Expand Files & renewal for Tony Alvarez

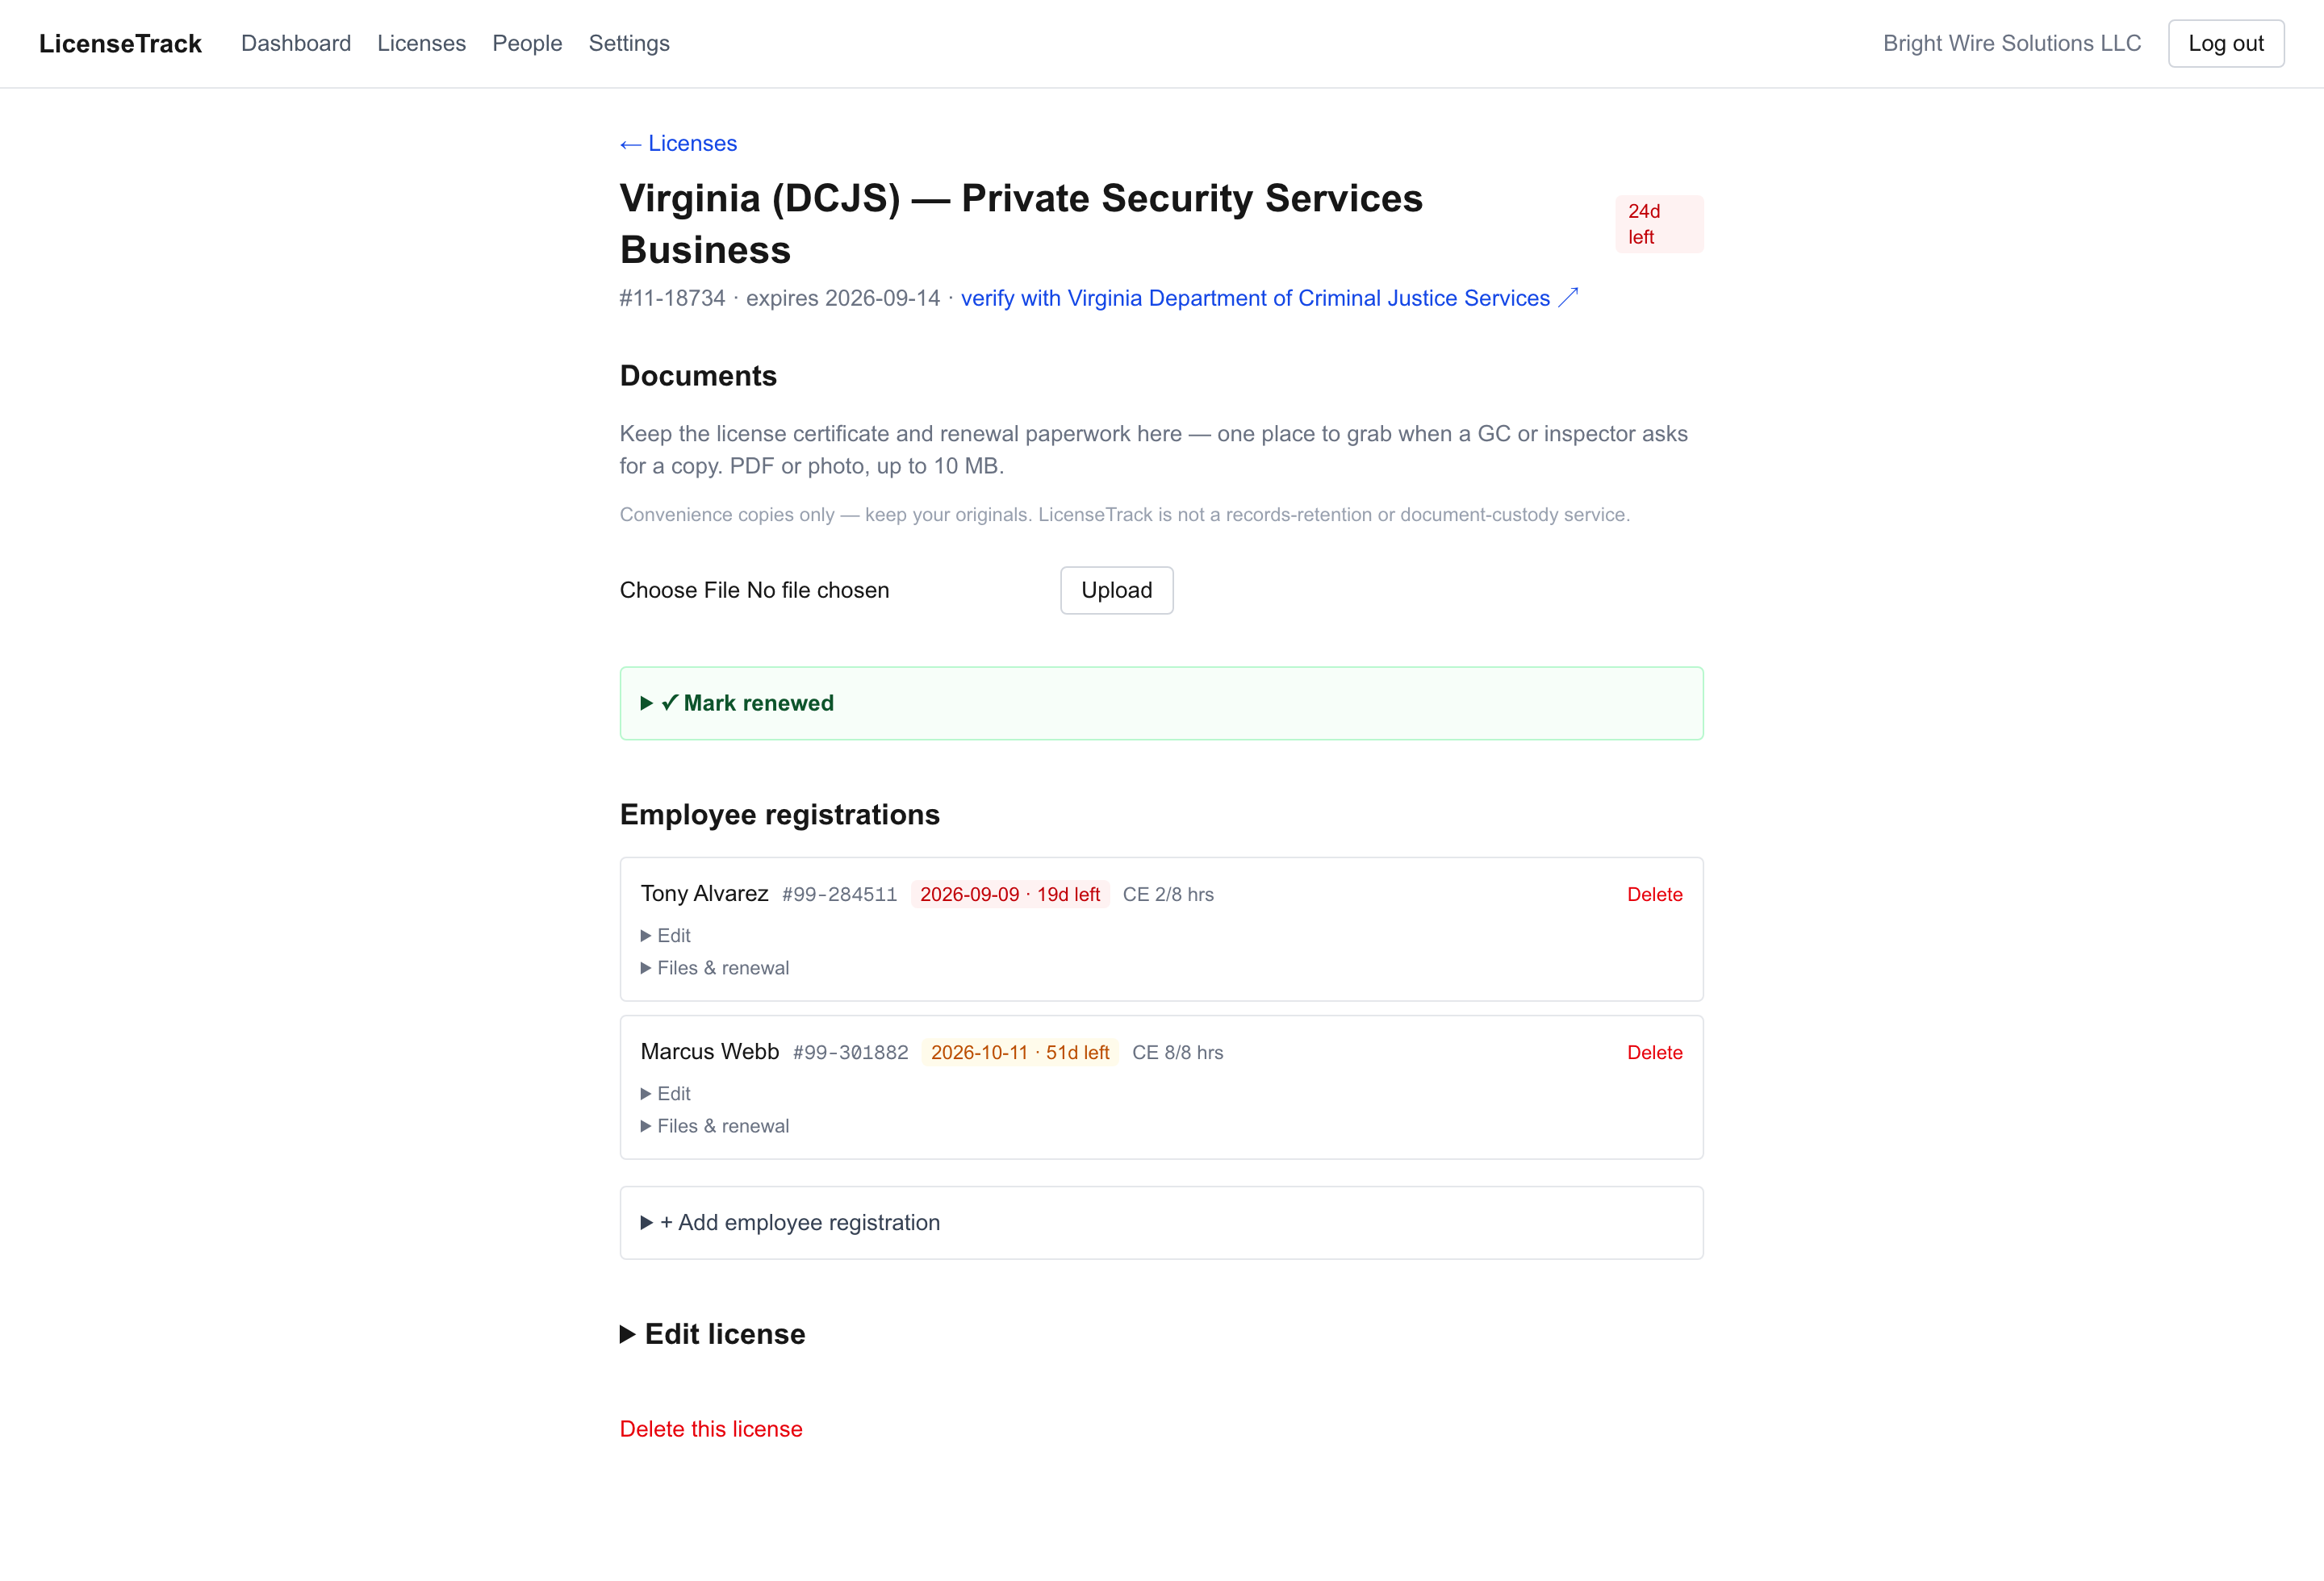pos(715,967)
